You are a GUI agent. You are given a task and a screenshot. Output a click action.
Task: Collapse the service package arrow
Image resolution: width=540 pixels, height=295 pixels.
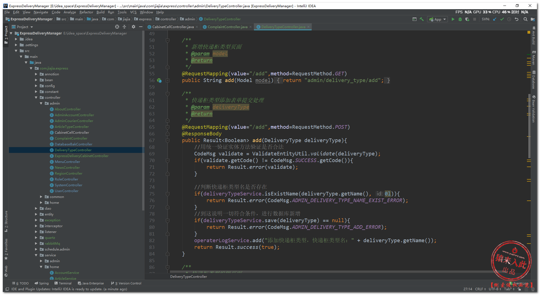tap(36, 255)
